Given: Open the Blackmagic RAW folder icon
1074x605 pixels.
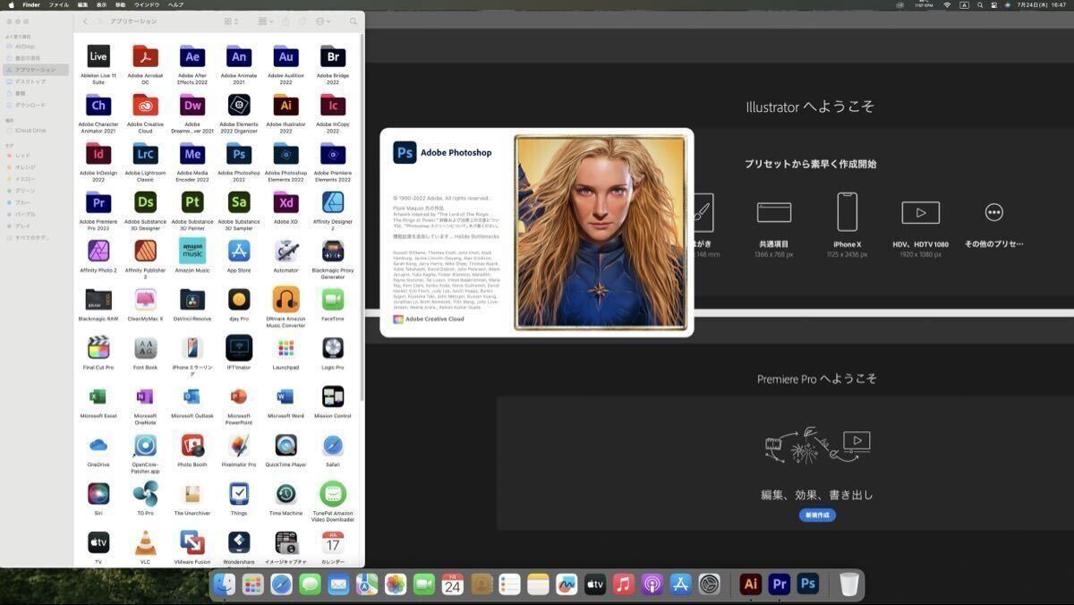Looking at the screenshot, I should 98,299.
